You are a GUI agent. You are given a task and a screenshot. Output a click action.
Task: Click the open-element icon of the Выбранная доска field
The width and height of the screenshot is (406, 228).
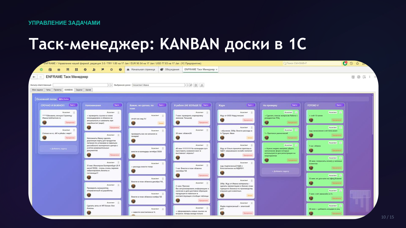[x=191, y=85]
